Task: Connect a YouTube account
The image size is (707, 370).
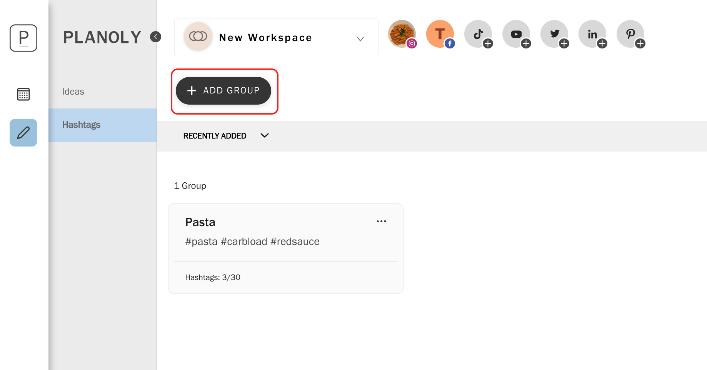Action: 516,34
